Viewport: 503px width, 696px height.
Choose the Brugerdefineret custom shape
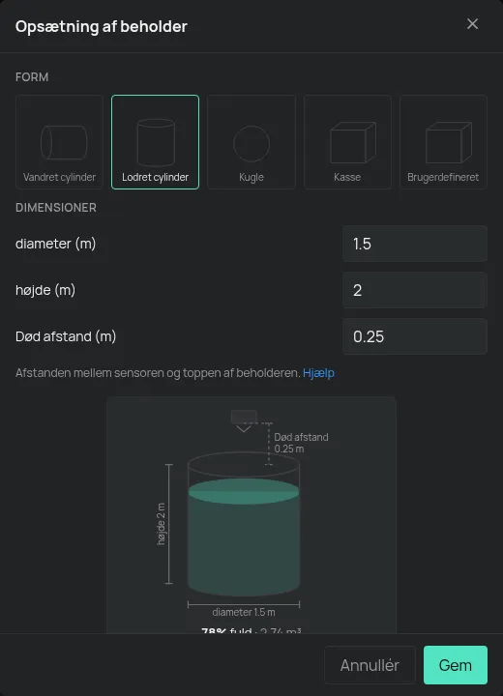pyautogui.click(x=443, y=142)
